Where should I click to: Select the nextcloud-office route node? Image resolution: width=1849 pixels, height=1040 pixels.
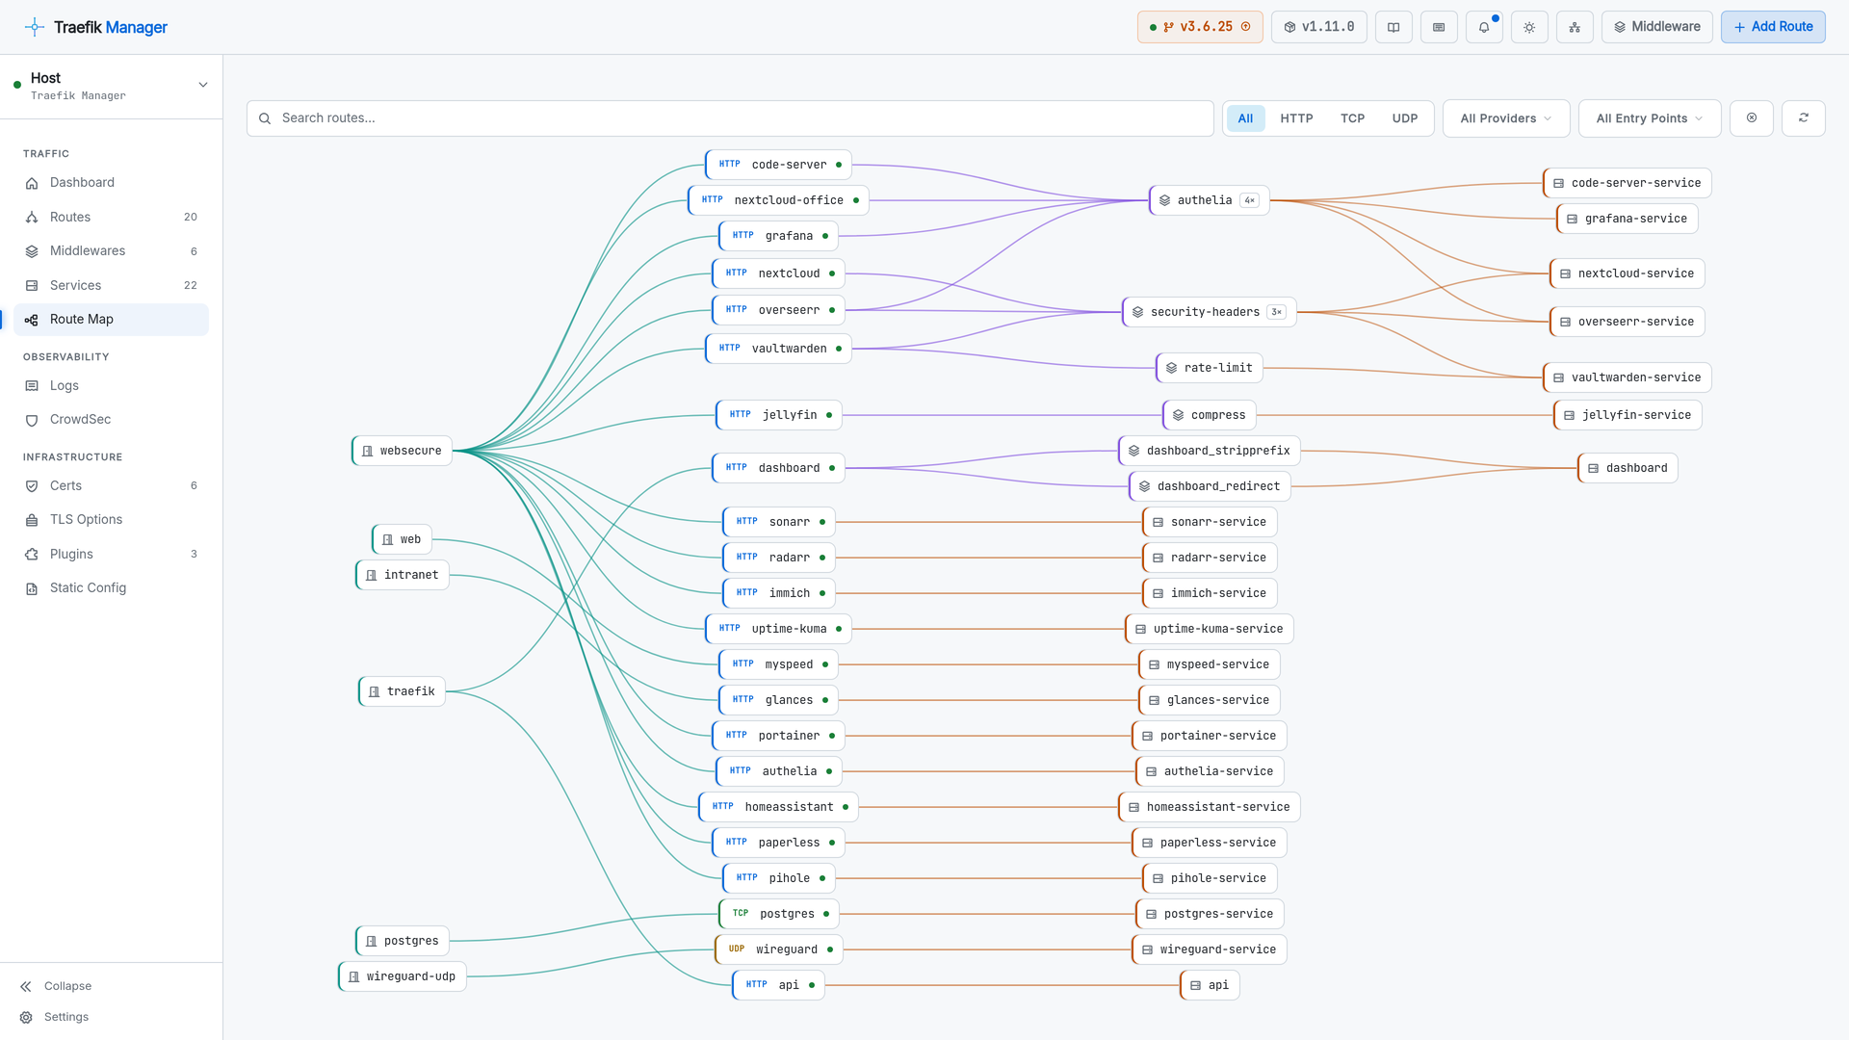pyautogui.click(x=778, y=200)
